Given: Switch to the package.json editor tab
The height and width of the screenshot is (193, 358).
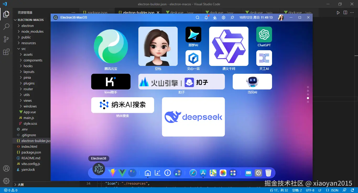Looking at the screenshot, I should [97, 12].
